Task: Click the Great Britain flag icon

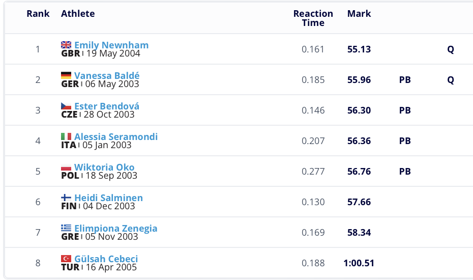Action: pyautogui.click(x=66, y=45)
